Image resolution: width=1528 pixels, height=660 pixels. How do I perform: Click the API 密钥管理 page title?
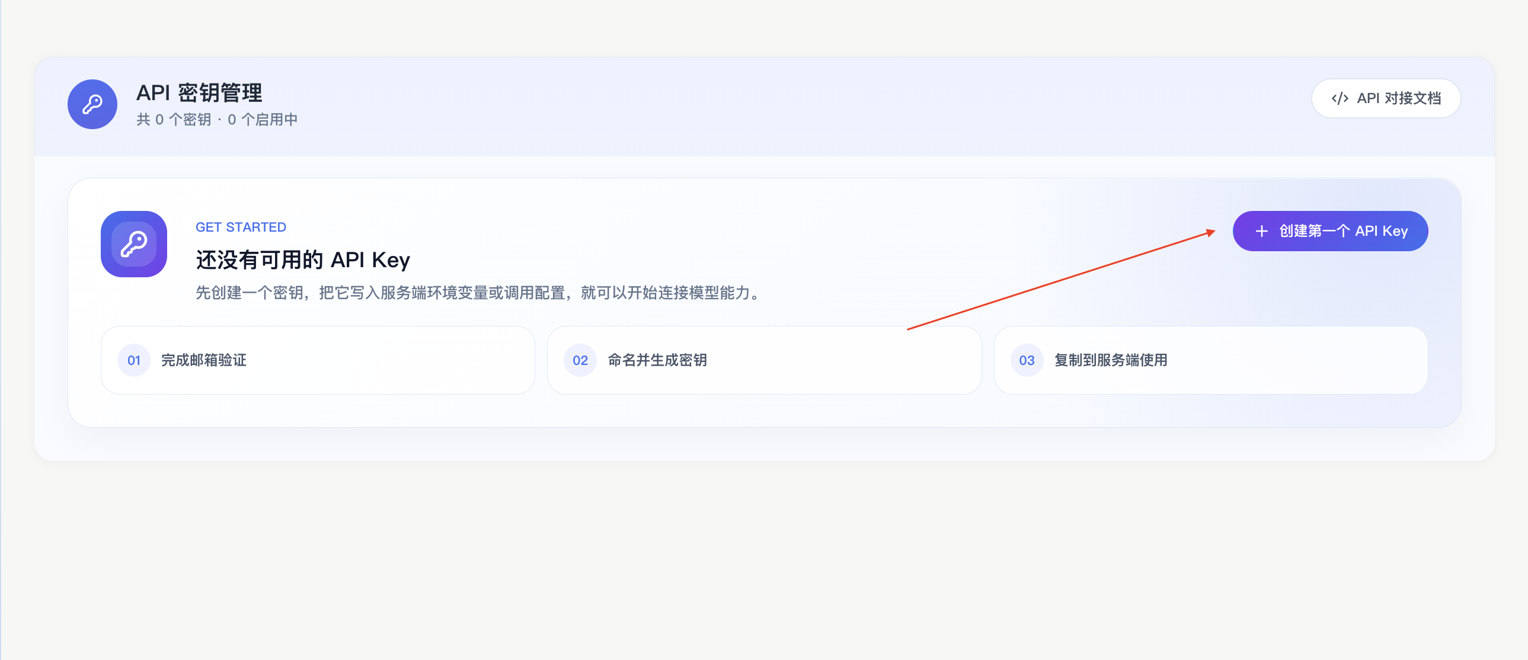(199, 92)
